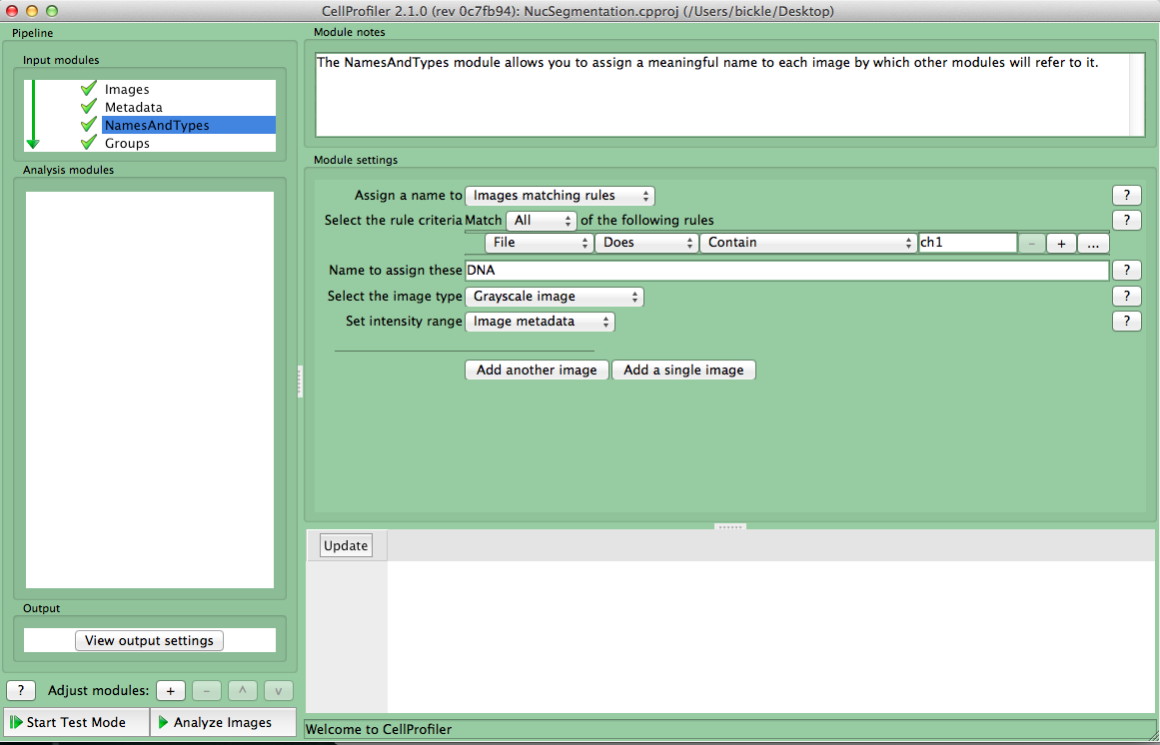This screenshot has height=745, width=1160.
Task: Select the Images input module
Action: tap(127, 90)
